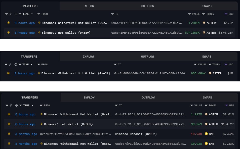Click filter icon beside TOKEN in the top panel
Viewport: 240px width, 149px height.
(204, 14)
